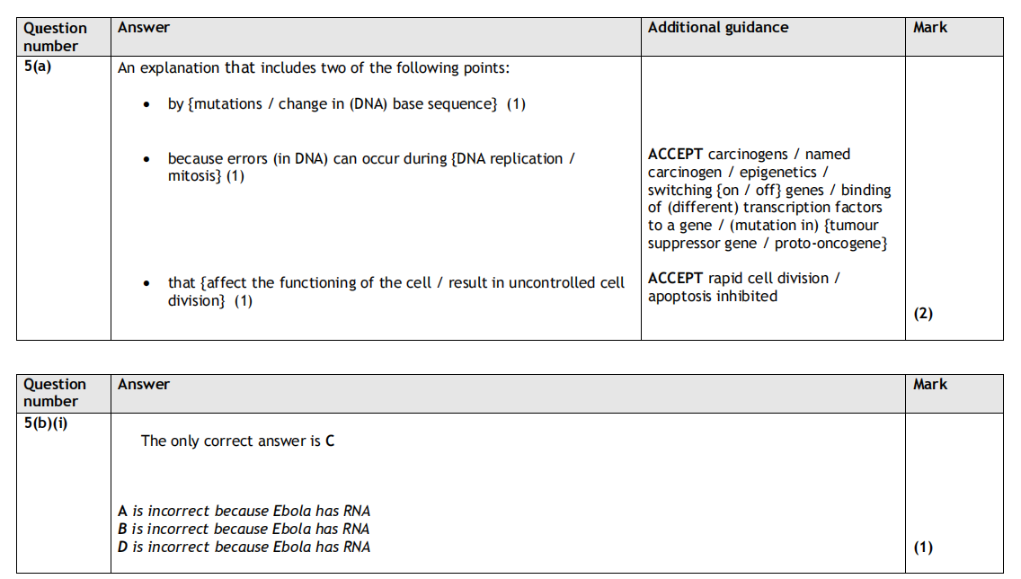Image resolution: width=1021 pixels, height=579 pixels.
Task: Click 'Answer' header in the 5(a) table
Action: coord(144,28)
